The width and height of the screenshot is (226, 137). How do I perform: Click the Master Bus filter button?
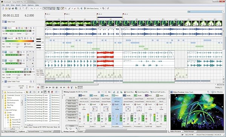click(x=72, y=118)
